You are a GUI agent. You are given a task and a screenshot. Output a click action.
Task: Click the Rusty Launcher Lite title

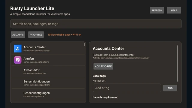click(32, 8)
